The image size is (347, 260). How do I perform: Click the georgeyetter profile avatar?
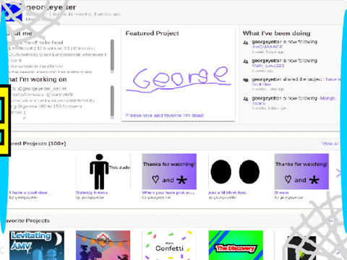pos(12,12)
